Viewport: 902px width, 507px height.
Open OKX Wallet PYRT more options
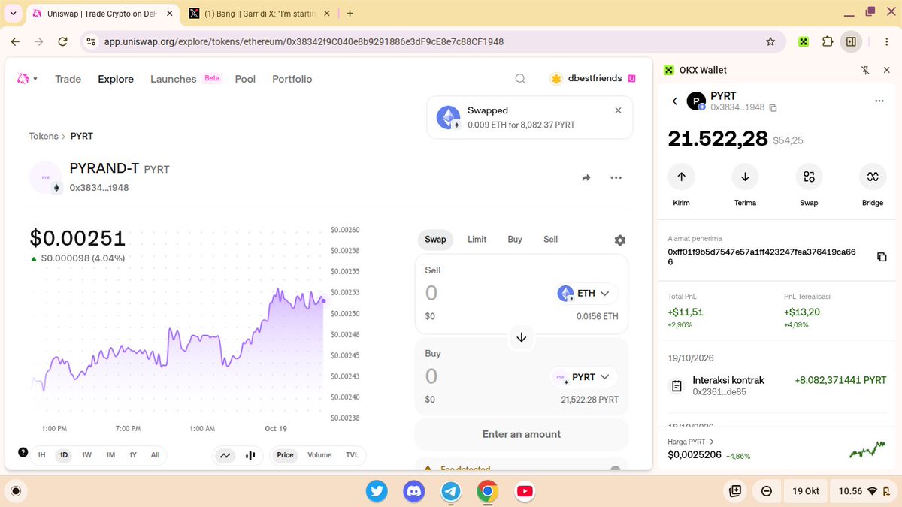pyautogui.click(x=879, y=101)
